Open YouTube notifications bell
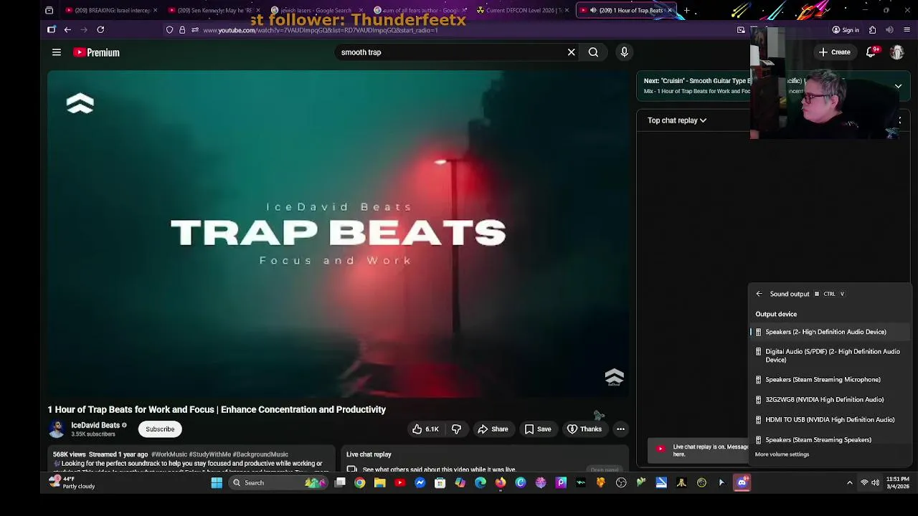This screenshot has height=516, width=918. coord(871,52)
